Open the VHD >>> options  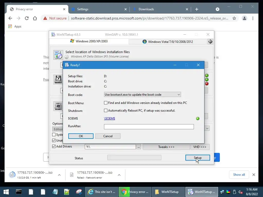200,147
